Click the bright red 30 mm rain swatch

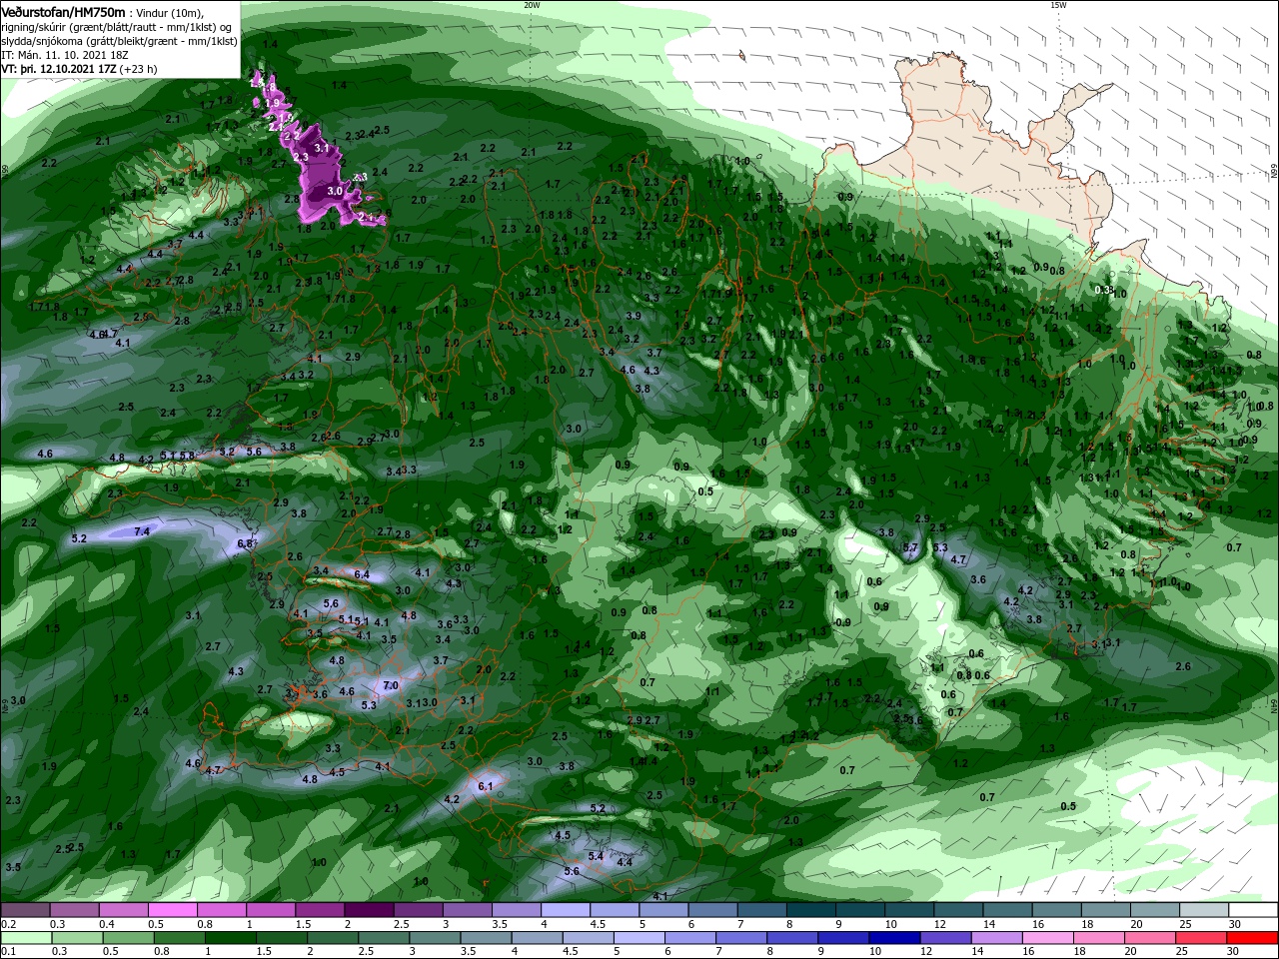click(x=1254, y=938)
